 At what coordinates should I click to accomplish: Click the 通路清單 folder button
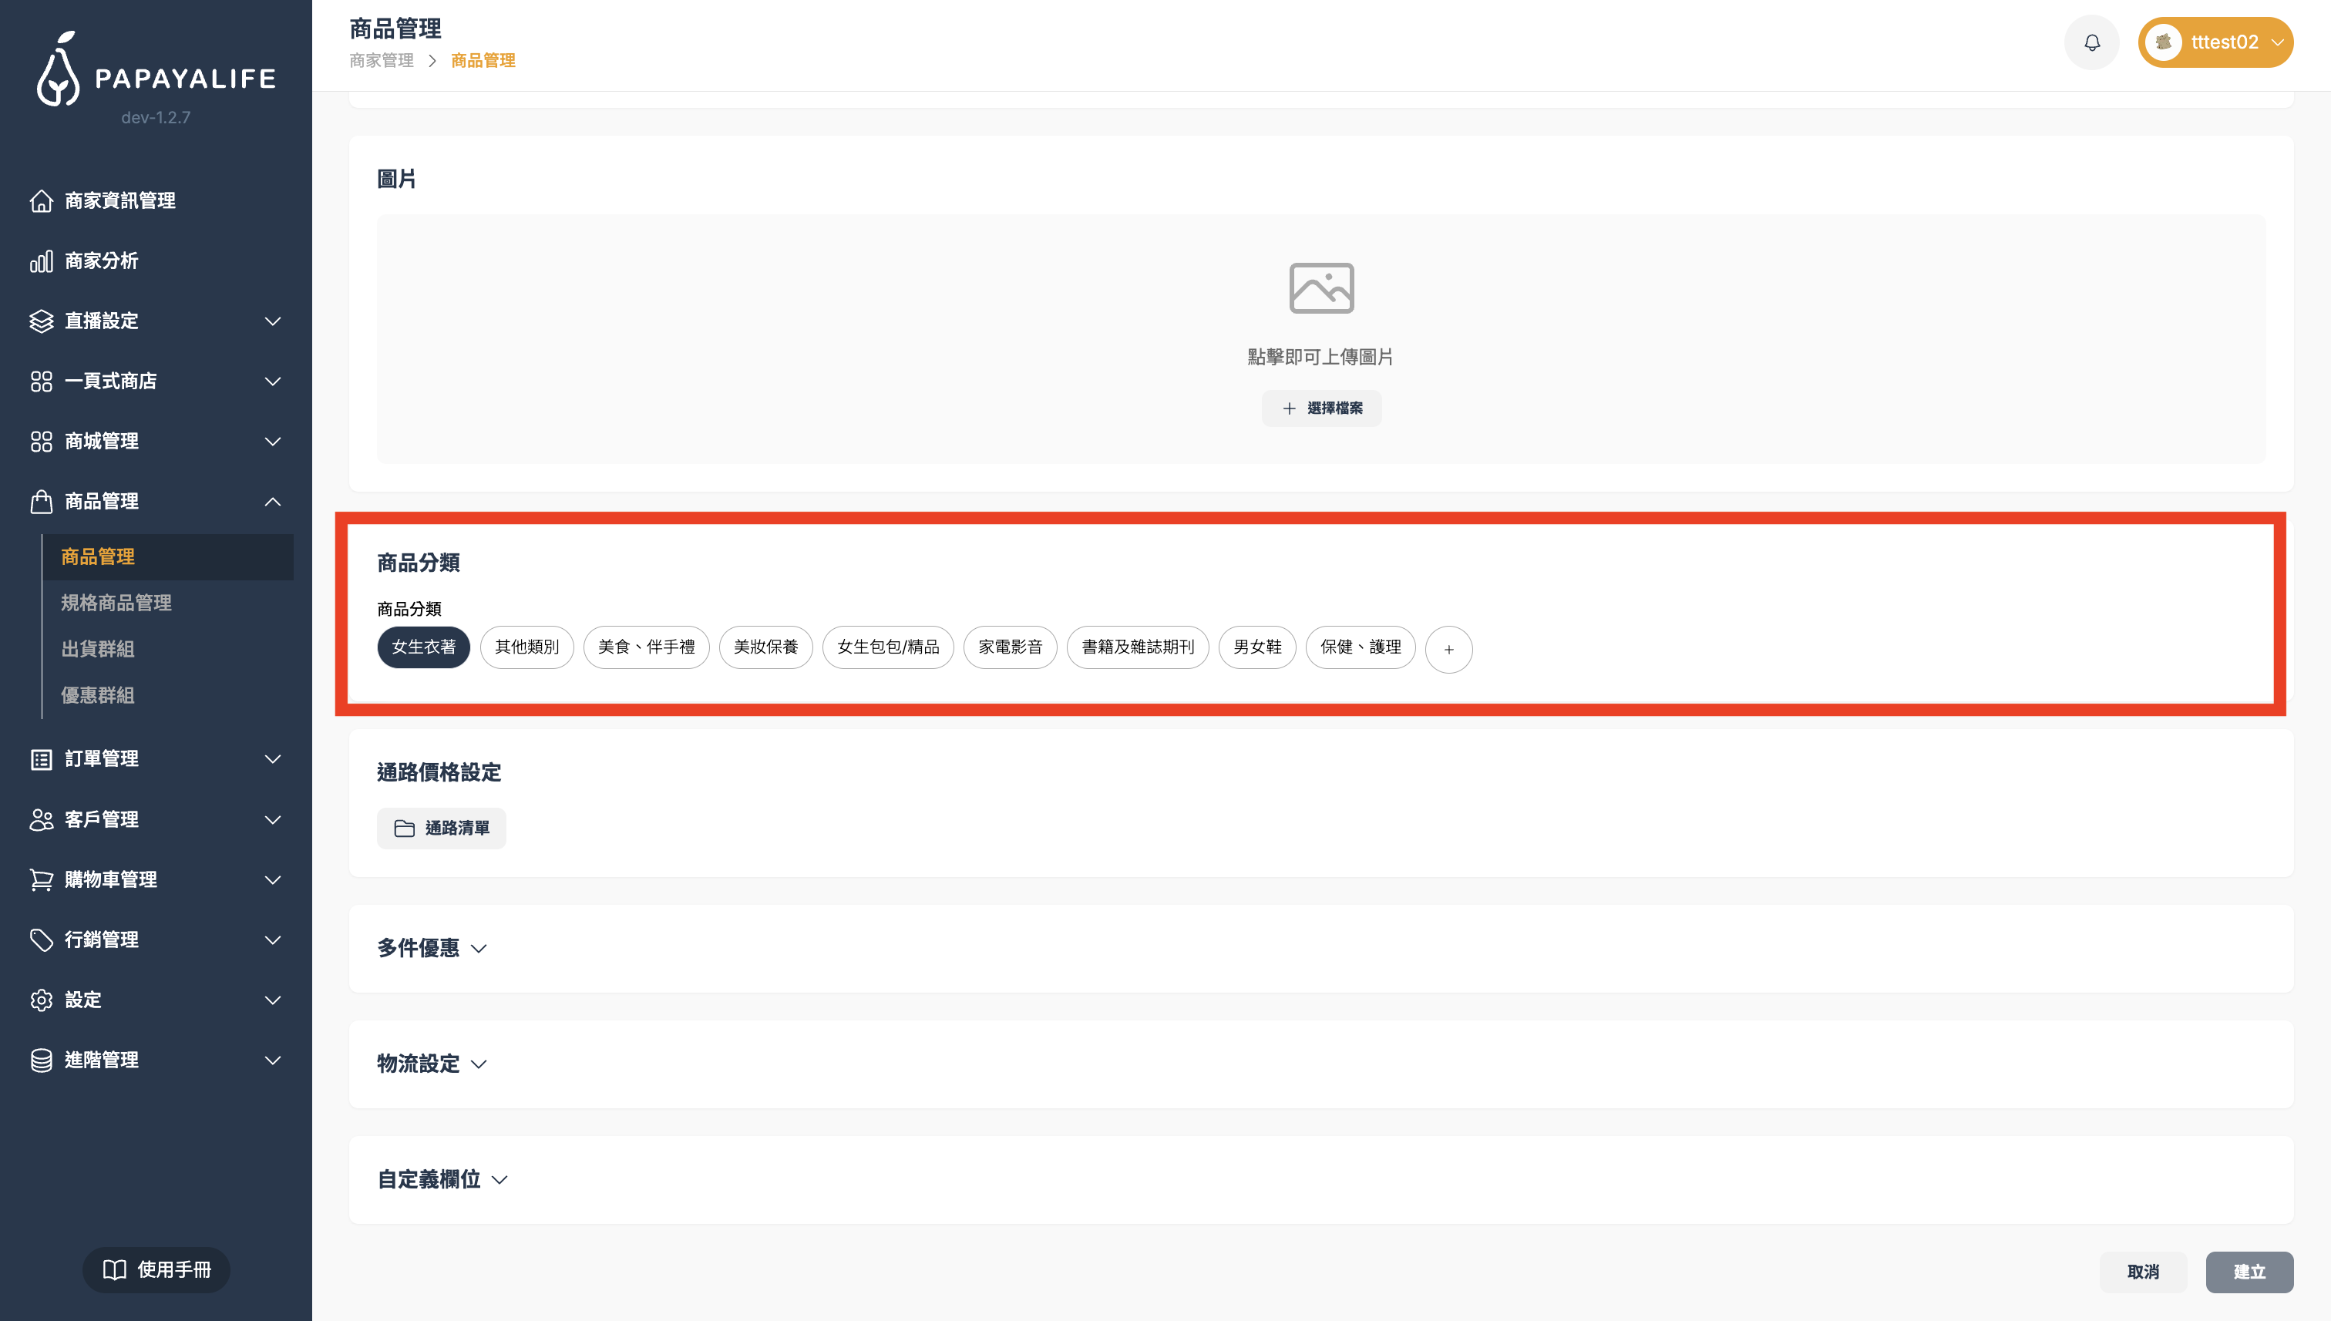[x=441, y=829]
